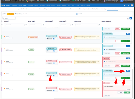Click comment bubble in Curriculum Access row explanation

105,37
